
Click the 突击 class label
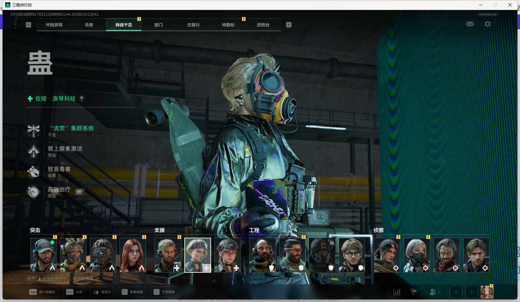coord(35,230)
